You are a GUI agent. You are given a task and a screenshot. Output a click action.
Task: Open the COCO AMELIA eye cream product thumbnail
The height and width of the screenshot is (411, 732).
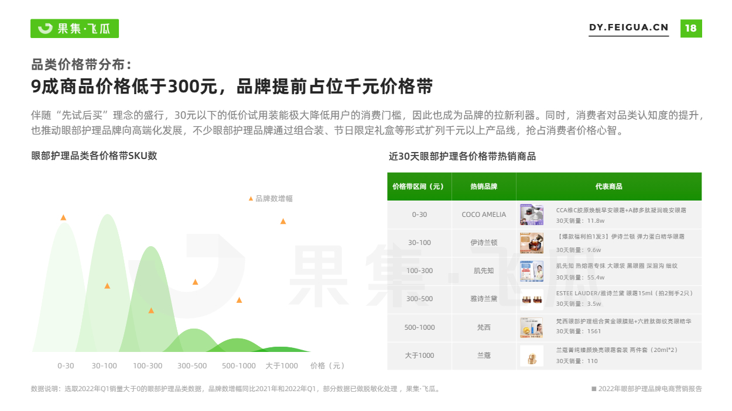point(531,215)
